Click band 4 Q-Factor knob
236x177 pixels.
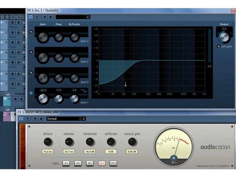tap(74, 37)
